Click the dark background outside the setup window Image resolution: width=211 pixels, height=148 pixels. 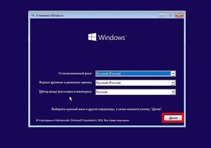(x=14, y=69)
